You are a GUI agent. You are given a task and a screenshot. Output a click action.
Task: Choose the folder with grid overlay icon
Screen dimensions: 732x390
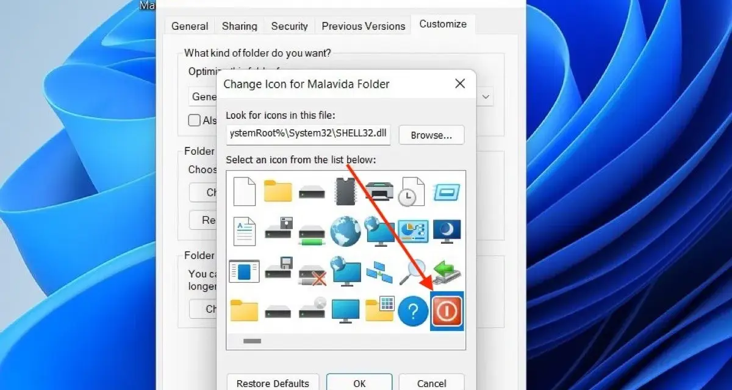point(379,310)
